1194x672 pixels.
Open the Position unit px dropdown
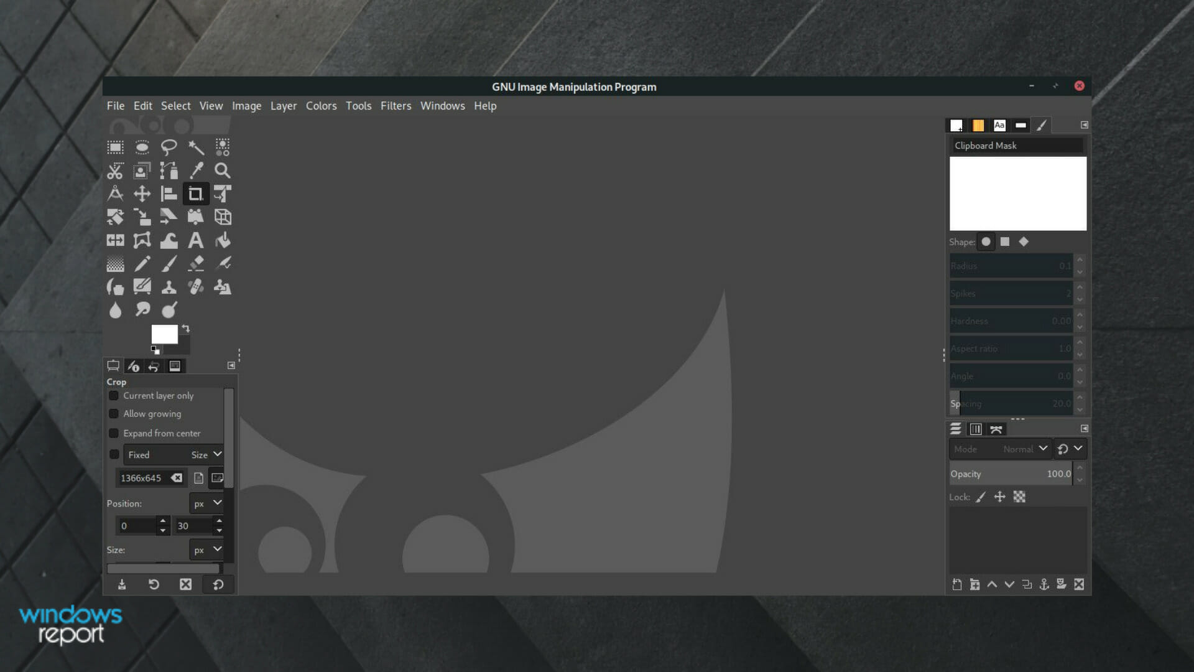click(x=206, y=503)
